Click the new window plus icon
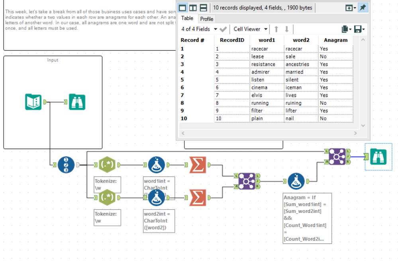The width and height of the screenshot is (398, 261). click(x=349, y=8)
